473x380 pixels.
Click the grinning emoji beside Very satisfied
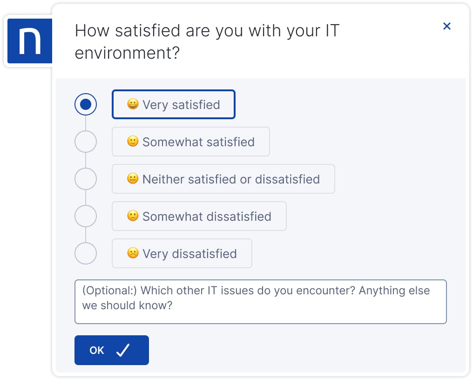pyautogui.click(x=134, y=104)
